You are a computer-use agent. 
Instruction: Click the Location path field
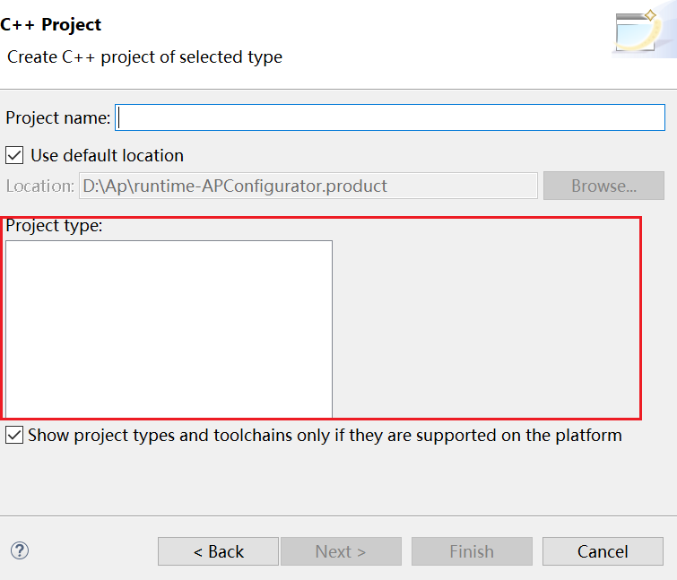(308, 186)
